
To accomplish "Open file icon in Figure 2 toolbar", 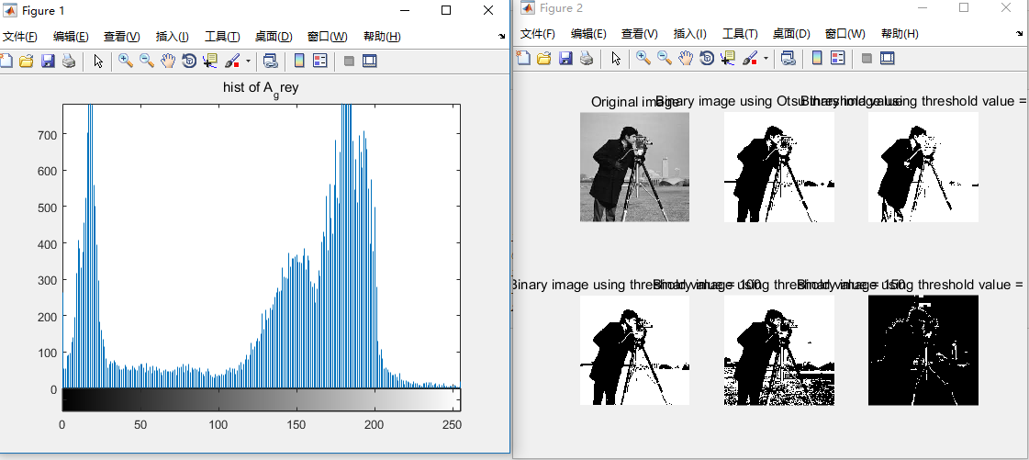I will [544, 59].
